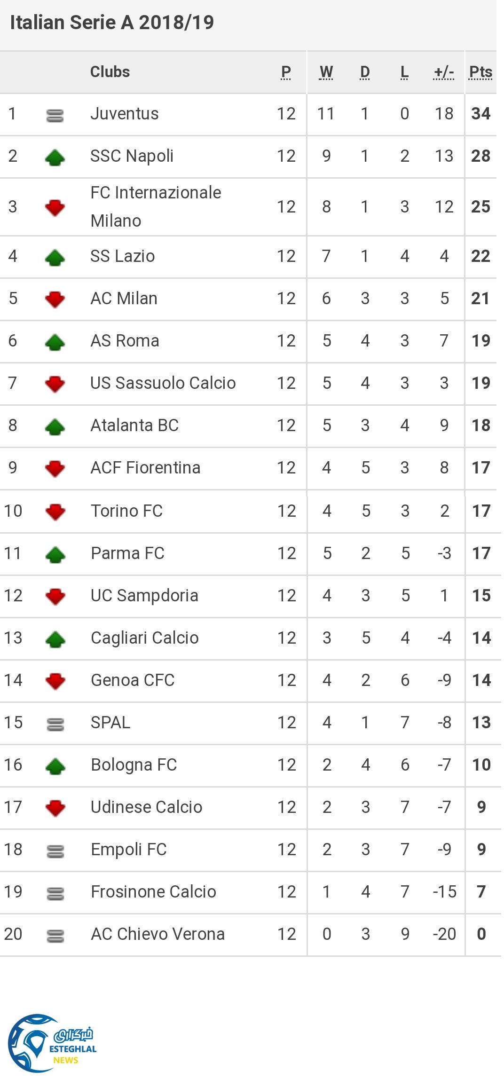Screen dimensions: 504x1087
Task: Click the green up arrow beside Atalanta BC
Action: [55, 427]
